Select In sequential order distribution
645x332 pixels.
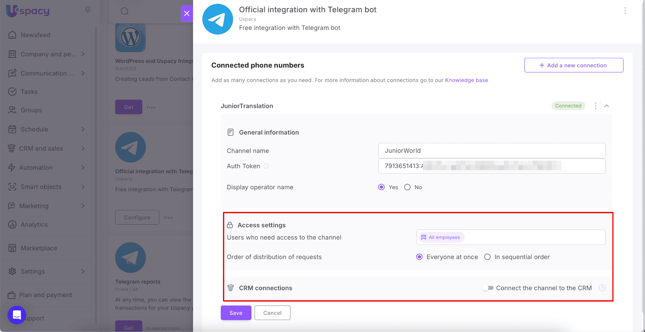488,257
